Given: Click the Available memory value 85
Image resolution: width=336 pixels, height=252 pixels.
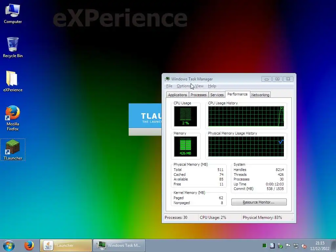Looking at the screenshot, I should [x=221, y=179].
